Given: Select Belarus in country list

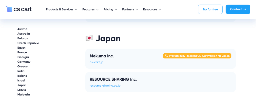Looking at the screenshot, I should point(23,38).
